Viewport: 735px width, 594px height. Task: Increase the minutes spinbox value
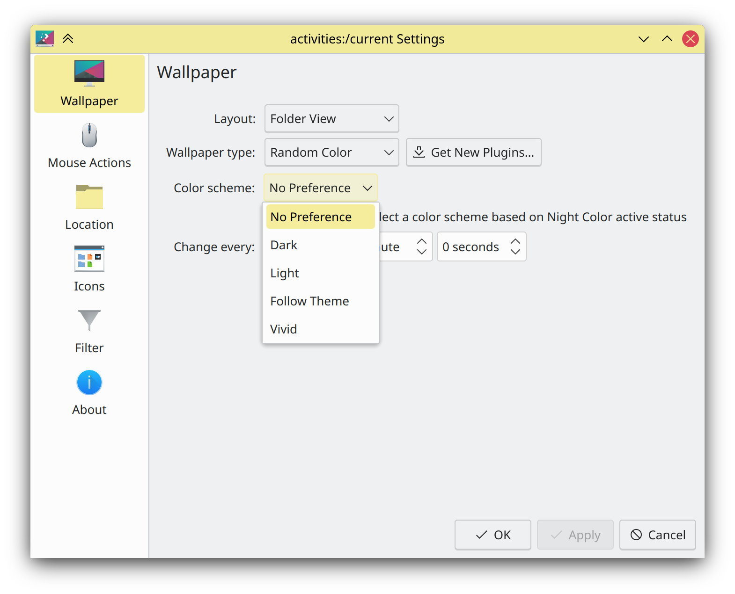(422, 241)
